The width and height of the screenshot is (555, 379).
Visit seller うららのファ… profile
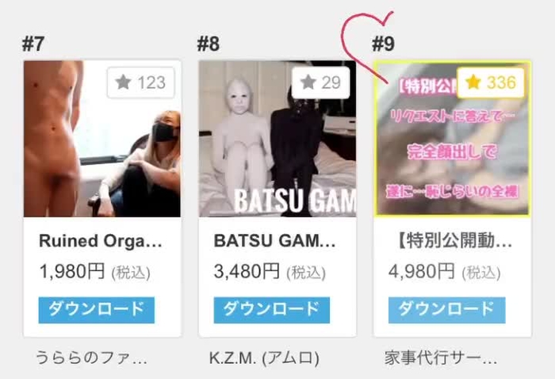click(x=91, y=358)
